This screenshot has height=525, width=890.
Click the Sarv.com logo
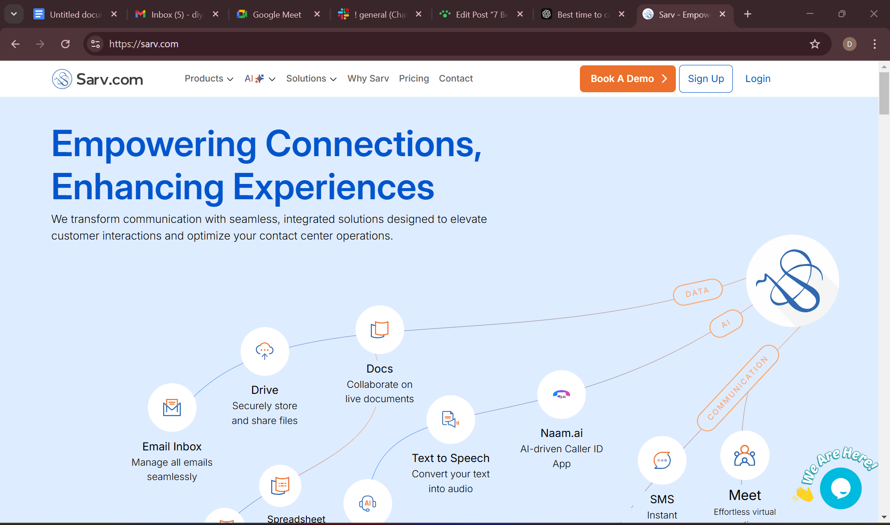(97, 79)
